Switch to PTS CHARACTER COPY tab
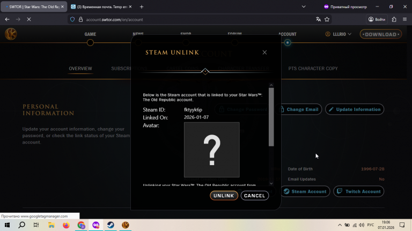The image size is (412, 231). click(313, 69)
